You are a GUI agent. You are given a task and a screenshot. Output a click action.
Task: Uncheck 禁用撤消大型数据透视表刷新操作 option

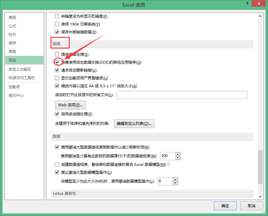[x=57, y=147]
